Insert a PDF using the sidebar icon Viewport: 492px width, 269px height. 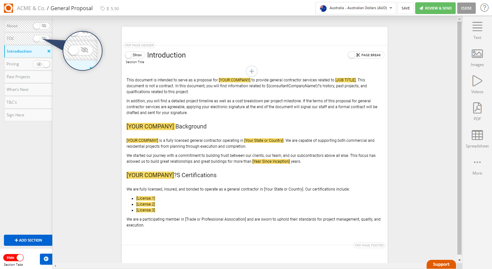(x=477, y=110)
